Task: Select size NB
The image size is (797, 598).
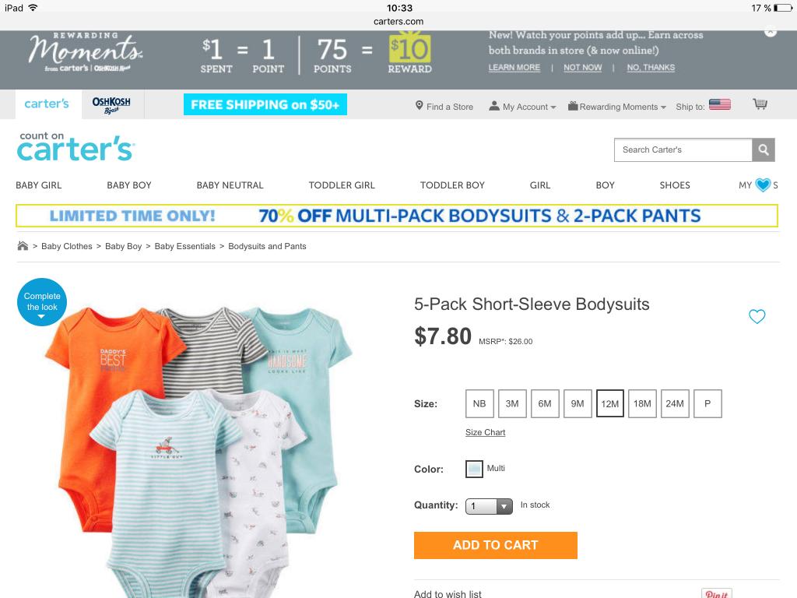Action: [x=479, y=404]
